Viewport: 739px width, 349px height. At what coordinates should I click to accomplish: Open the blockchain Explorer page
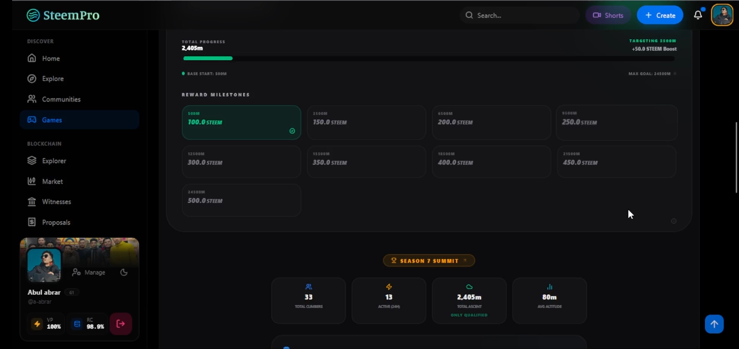79,161
